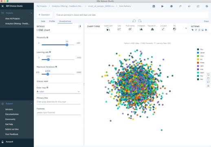Switch to the Data tab
Screen dimensions: 211x147
pos(43,21)
